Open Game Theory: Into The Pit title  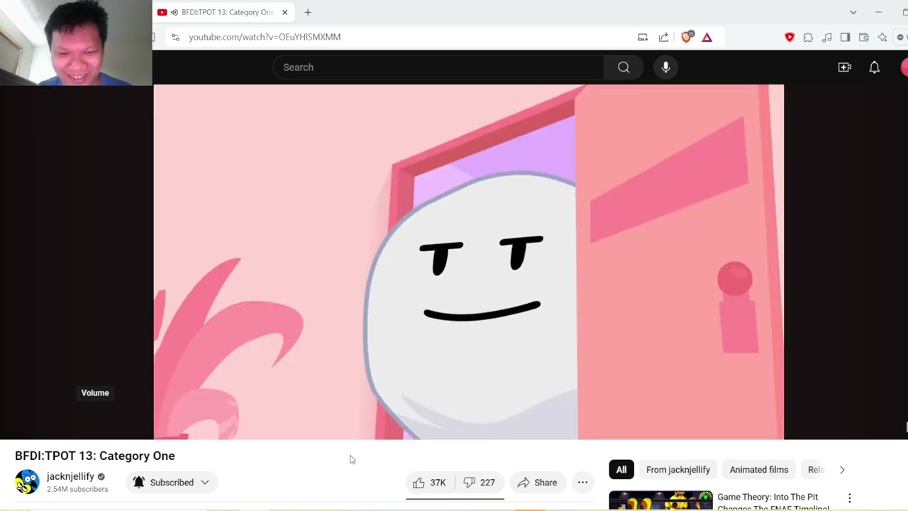click(773, 502)
